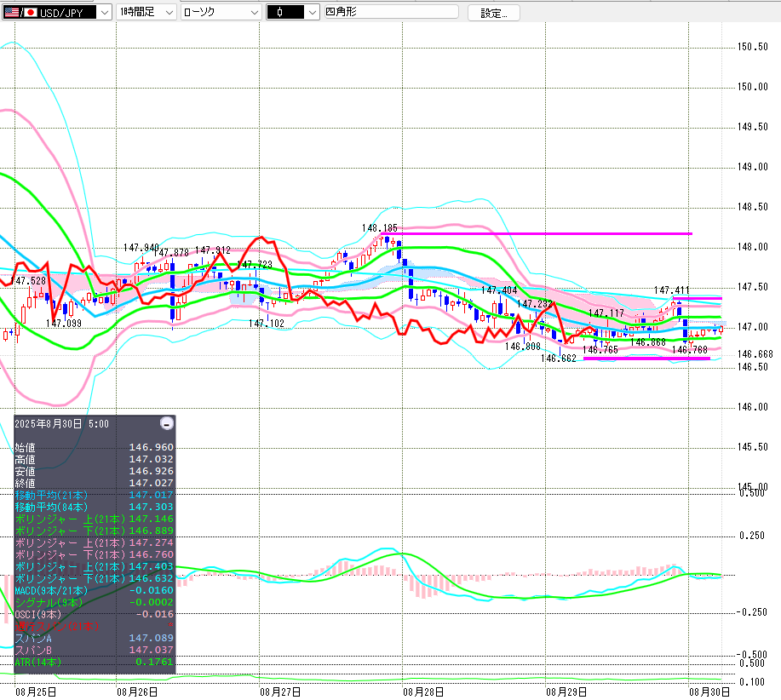Screen dimensions: 781x700
Task: Click the MACD(9本/21本) row in data panel
Action: pos(95,590)
